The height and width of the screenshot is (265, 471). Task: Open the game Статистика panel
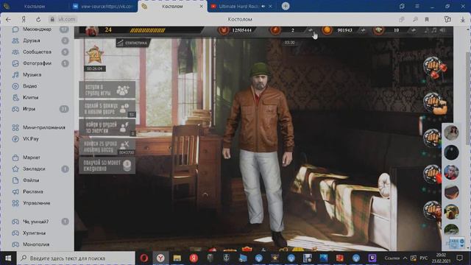point(132,43)
